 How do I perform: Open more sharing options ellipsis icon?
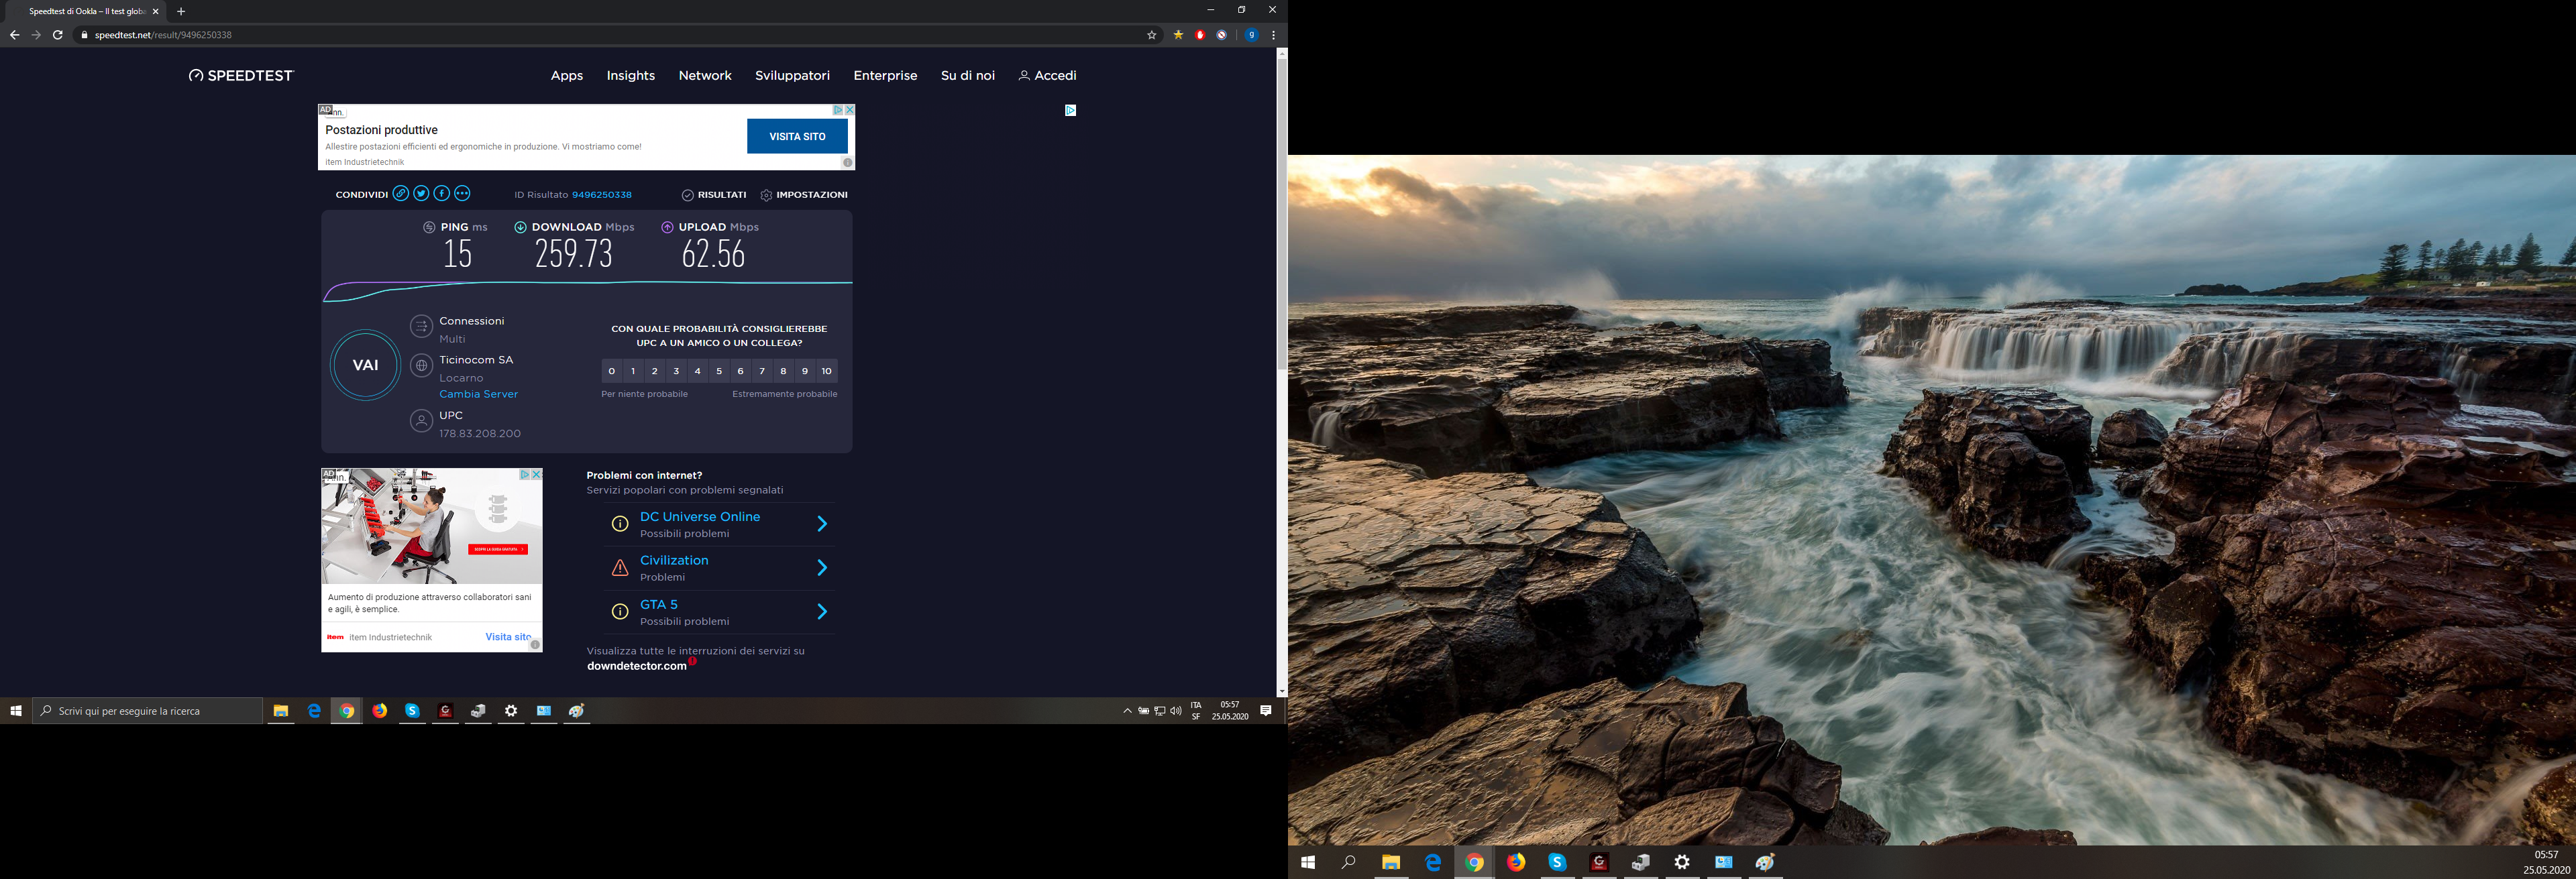tap(462, 194)
